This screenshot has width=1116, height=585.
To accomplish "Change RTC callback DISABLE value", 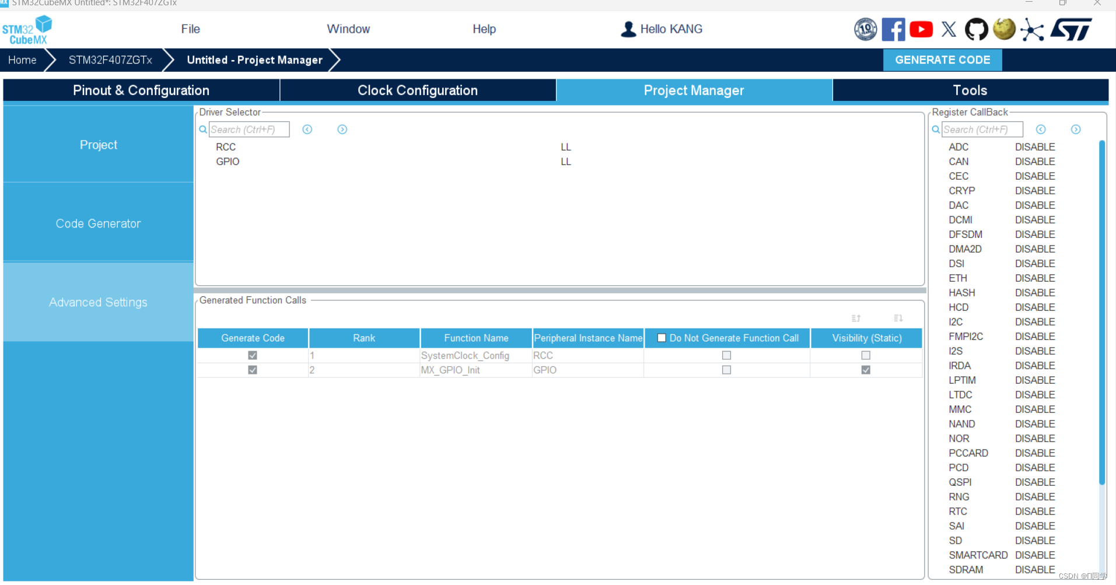I will point(1035,512).
